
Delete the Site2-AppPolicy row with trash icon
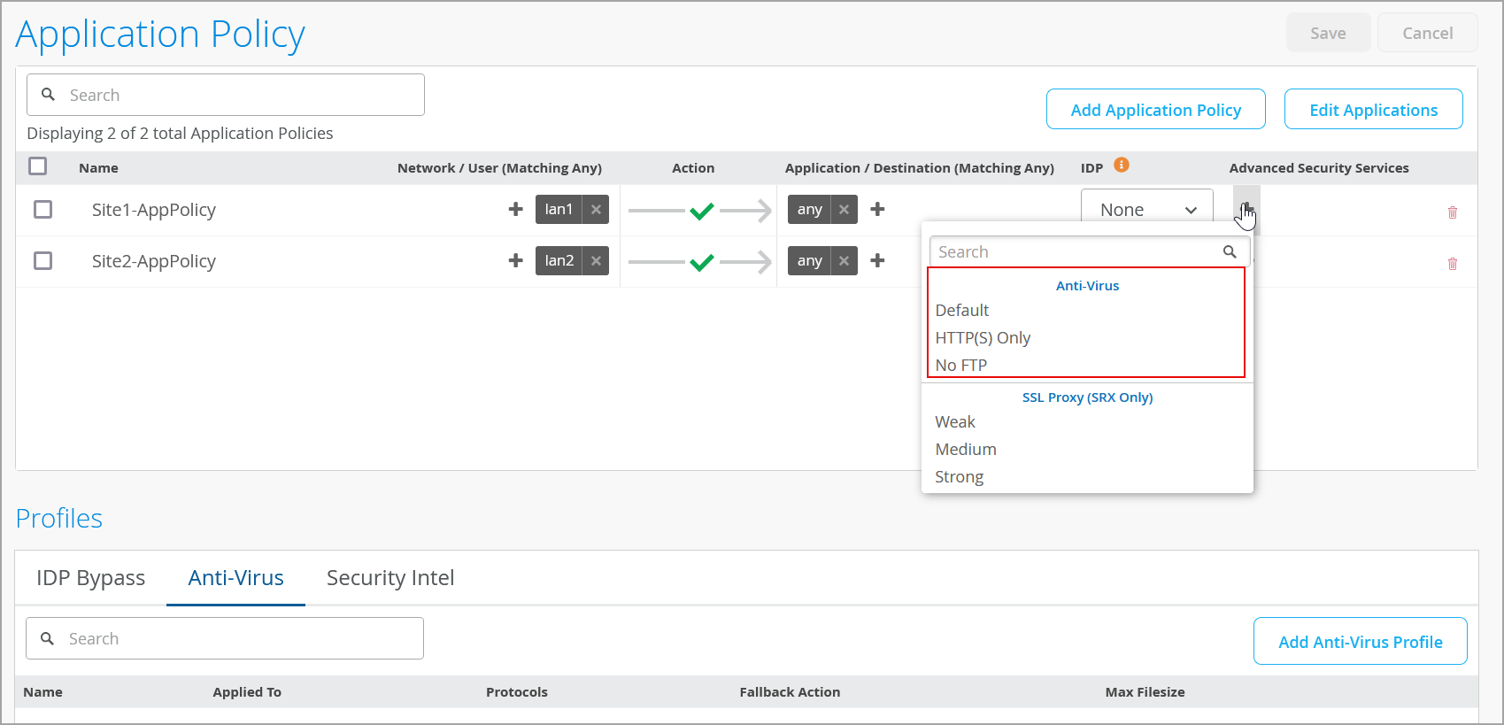(x=1452, y=264)
